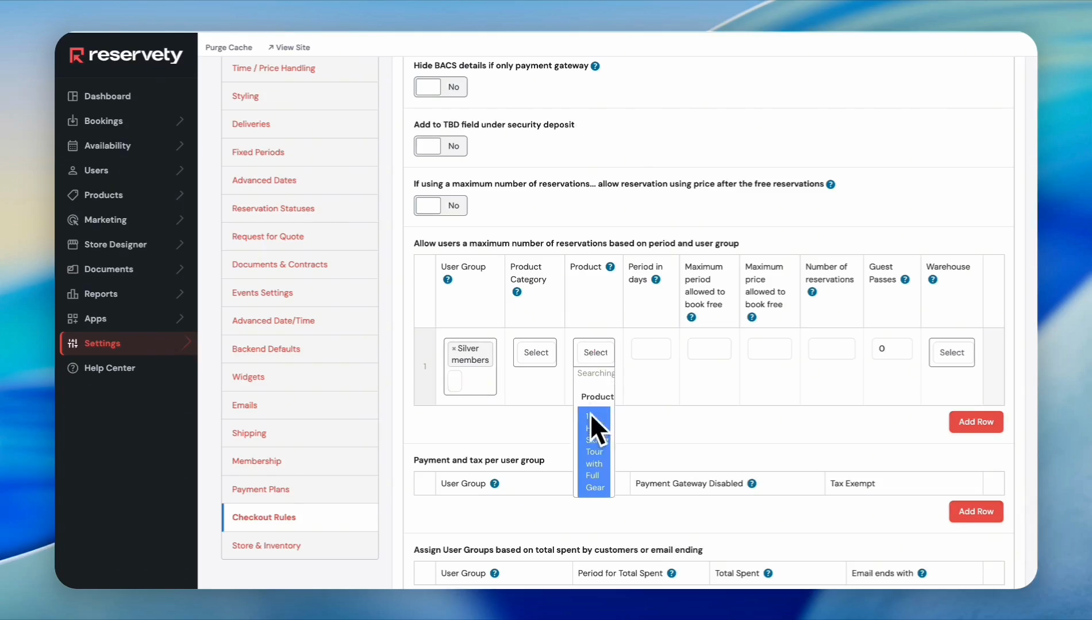Screen dimensions: 1092x620
Task: Click the Bookings download-tray icon
Action: click(x=72, y=121)
